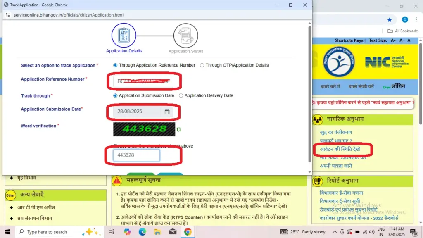The width and height of the screenshot is (423, 238).
Task: Click the captcha text entry field
Action: [x=136, y=155]
